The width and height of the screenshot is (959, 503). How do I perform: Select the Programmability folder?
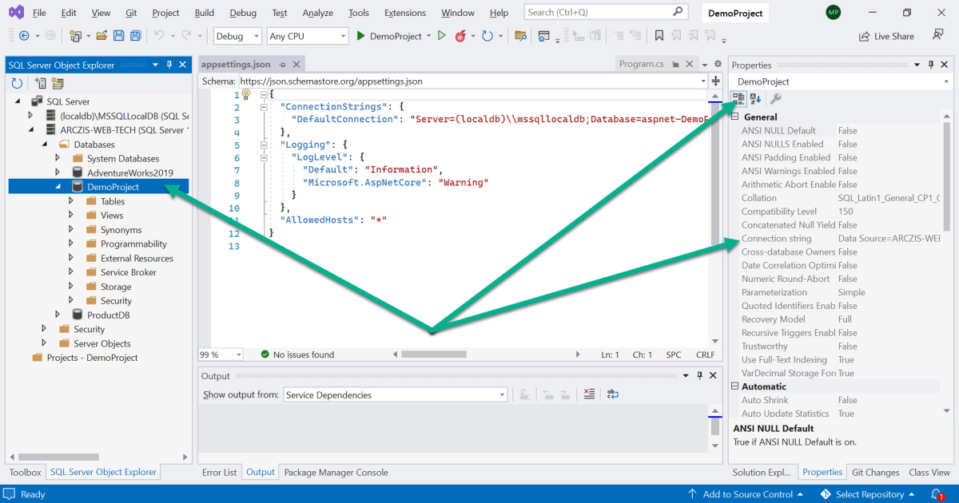tap(133, 244)
